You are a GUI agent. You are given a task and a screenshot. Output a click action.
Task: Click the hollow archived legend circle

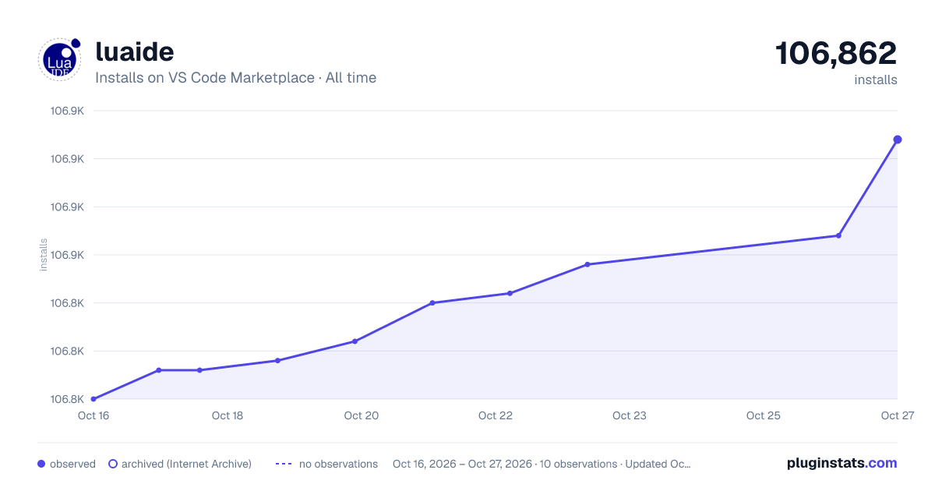coord(113,464)
